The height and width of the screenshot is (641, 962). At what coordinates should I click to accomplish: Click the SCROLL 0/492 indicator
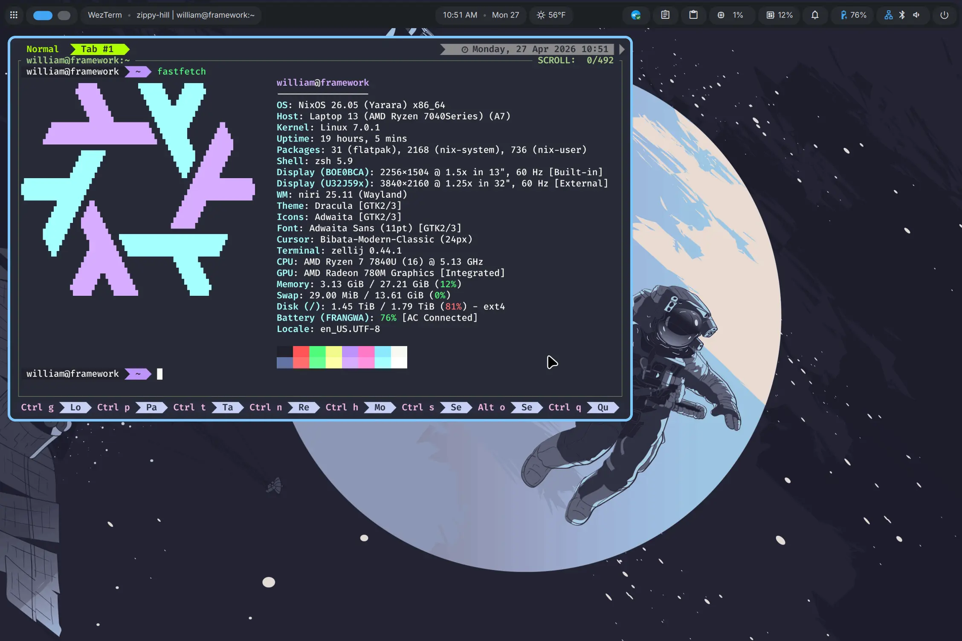tap(575, 60)
